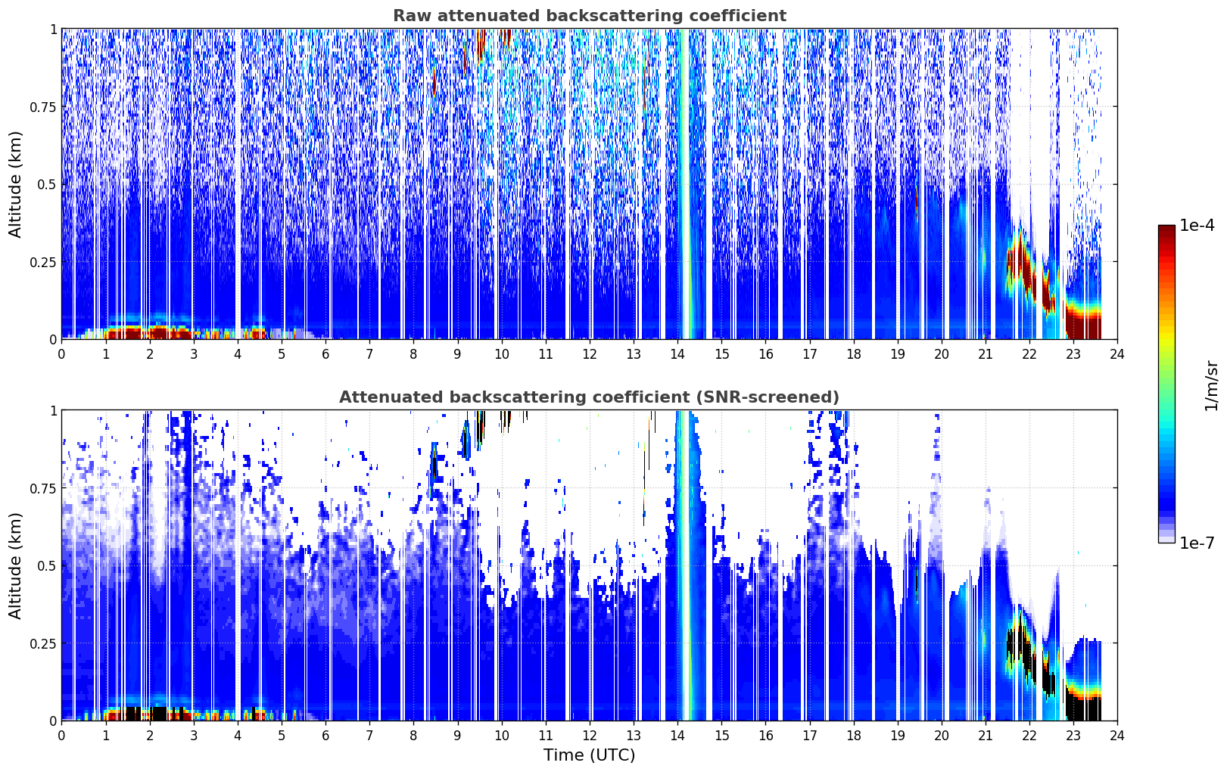Screen dimensions: 1227x772
Task: Click the 1e-7 colorbar minimum label
Action: pos(1197,543)
